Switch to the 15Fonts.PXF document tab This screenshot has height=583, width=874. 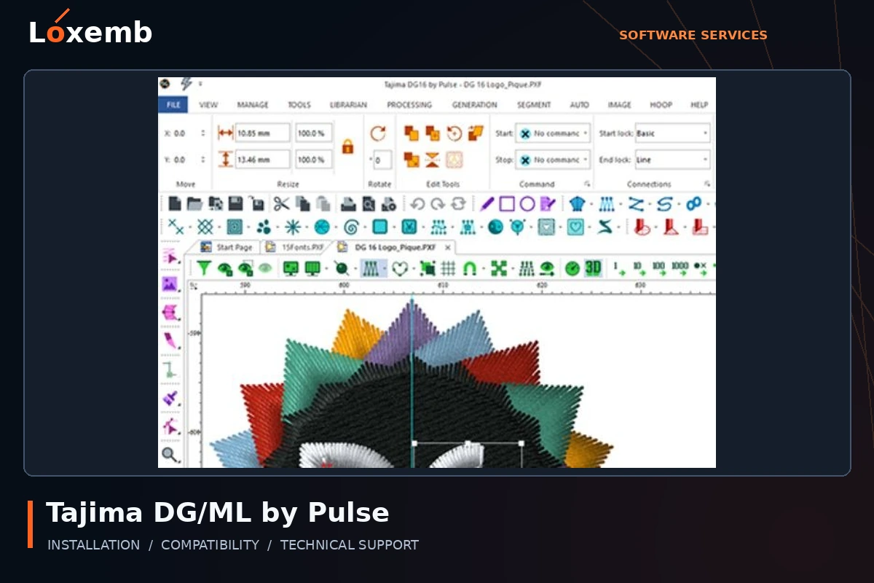(x=295, y=247)
